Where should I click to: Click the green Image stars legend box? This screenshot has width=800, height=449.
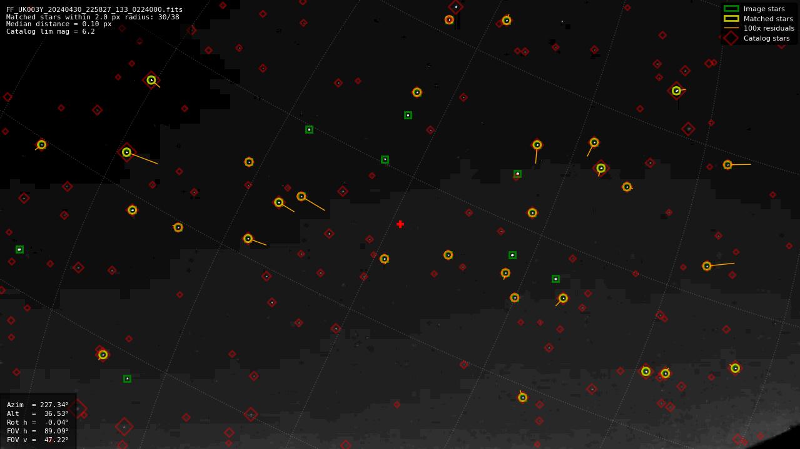tap(731, 9)
